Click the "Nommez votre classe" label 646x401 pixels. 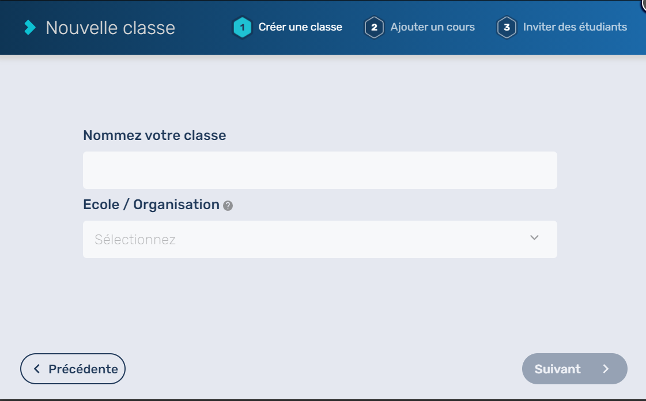pyautogui.click(x=154, y=135)
